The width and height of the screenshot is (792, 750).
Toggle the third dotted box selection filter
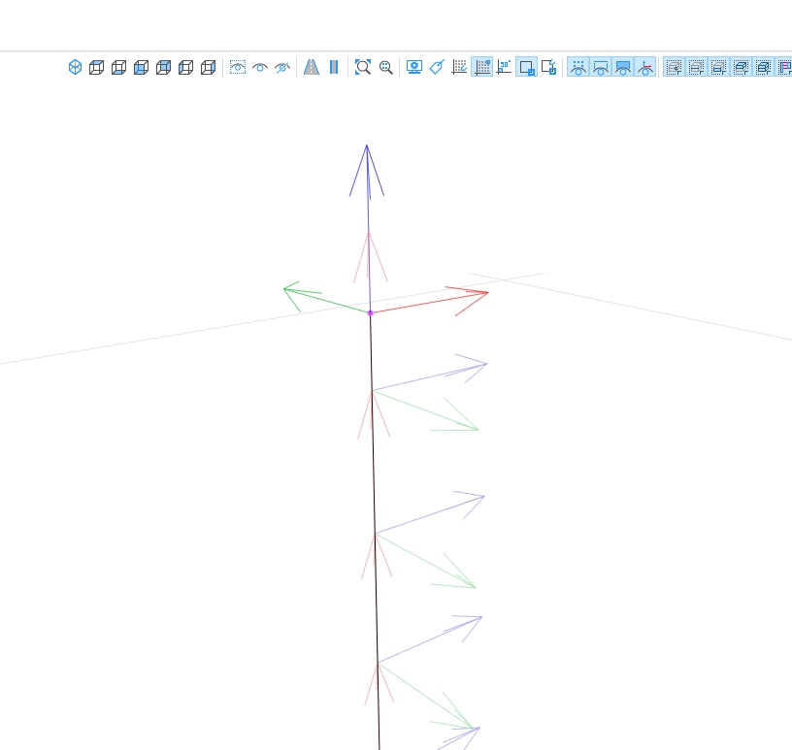(719, 67)
